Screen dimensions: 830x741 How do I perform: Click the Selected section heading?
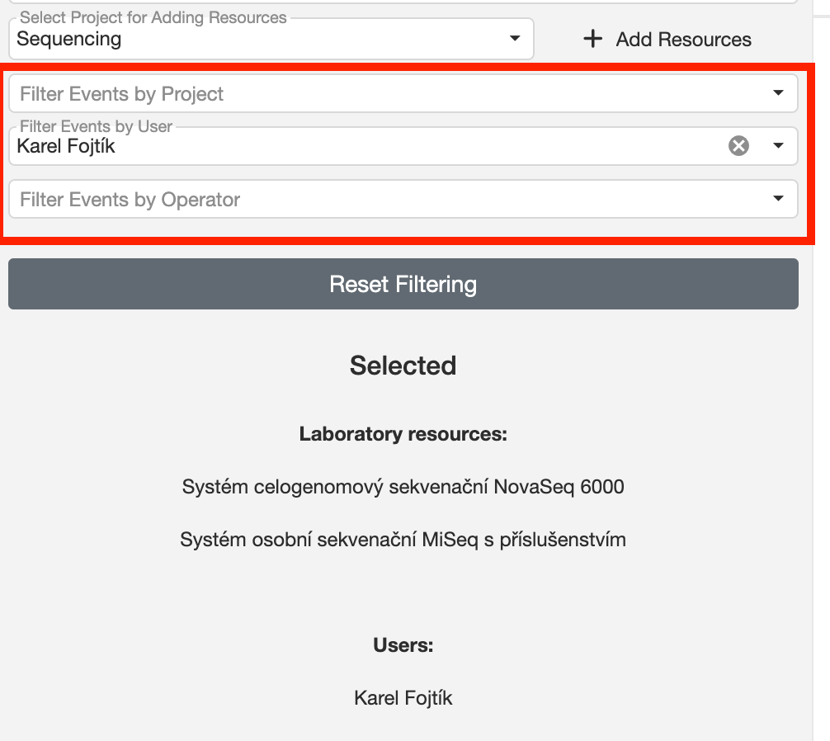[x=403, y=366]
